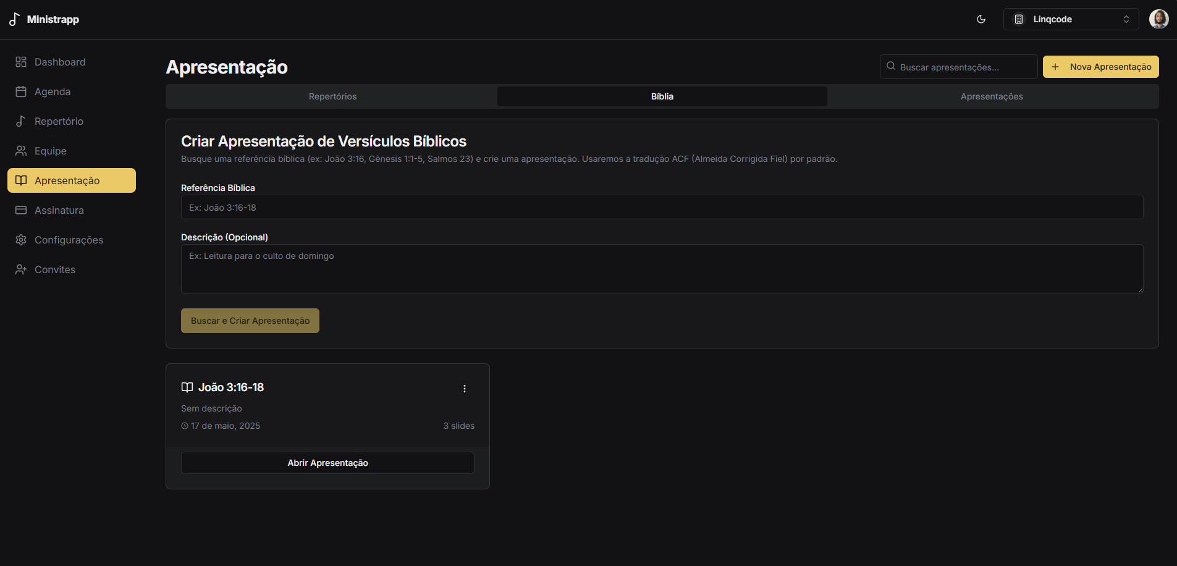This screenshot has height=566, width=1177.
Task: Select the Bíblia tab
Action: tap(662, 96)
